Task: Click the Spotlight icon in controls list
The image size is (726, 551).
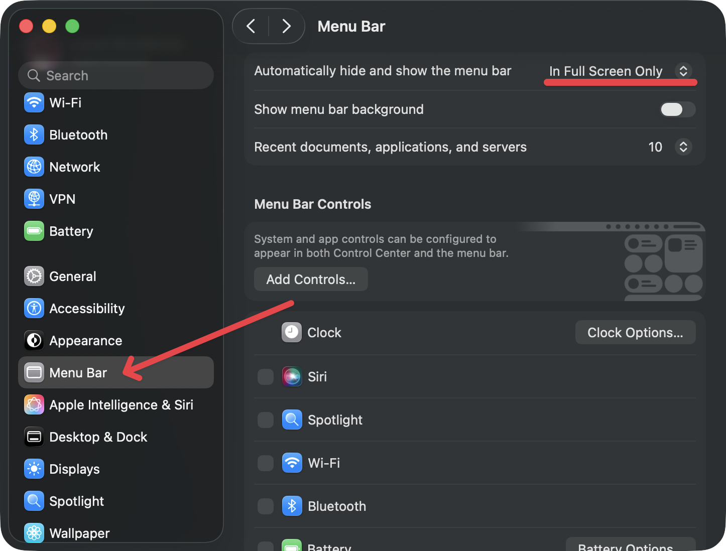Action: 292,420
